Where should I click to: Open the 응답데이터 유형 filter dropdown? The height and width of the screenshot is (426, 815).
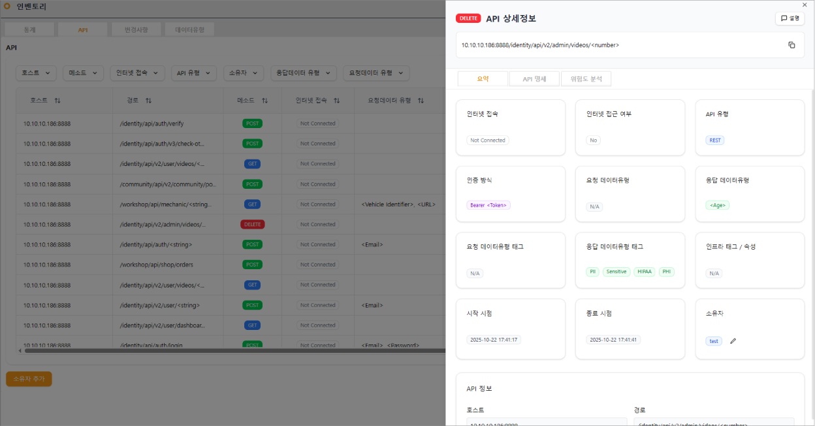point(304,73)
